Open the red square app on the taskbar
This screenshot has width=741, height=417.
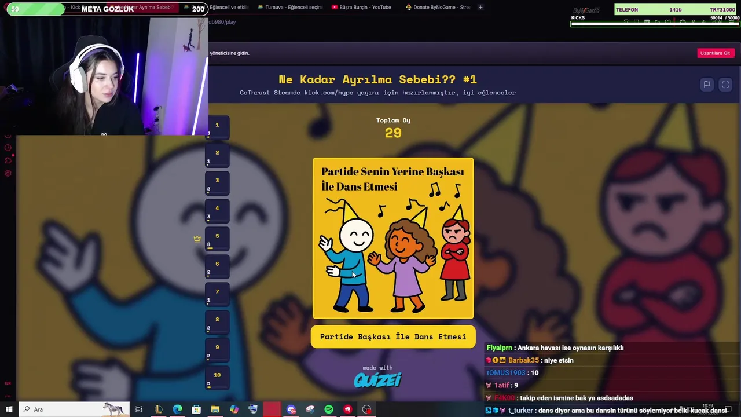click(272, 409)
